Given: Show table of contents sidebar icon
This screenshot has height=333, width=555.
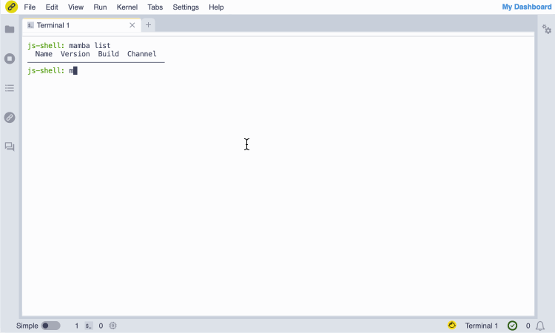Looking at the screenshot, I should tap(10, 88).
